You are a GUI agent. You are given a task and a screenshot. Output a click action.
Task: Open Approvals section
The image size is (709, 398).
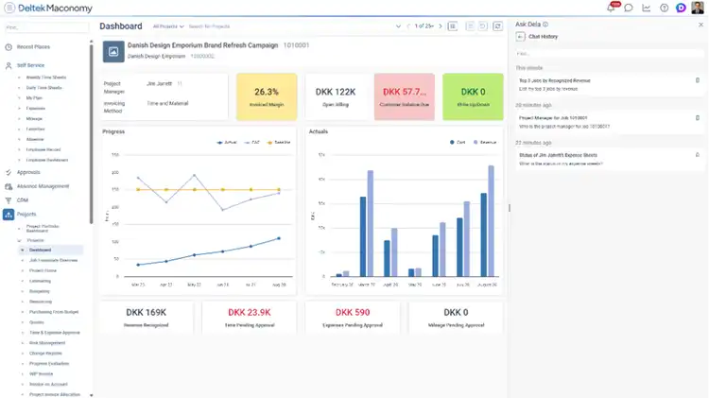click(28, 172)
